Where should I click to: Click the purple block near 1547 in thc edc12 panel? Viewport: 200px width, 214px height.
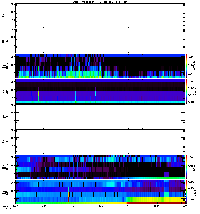[166, 174]
